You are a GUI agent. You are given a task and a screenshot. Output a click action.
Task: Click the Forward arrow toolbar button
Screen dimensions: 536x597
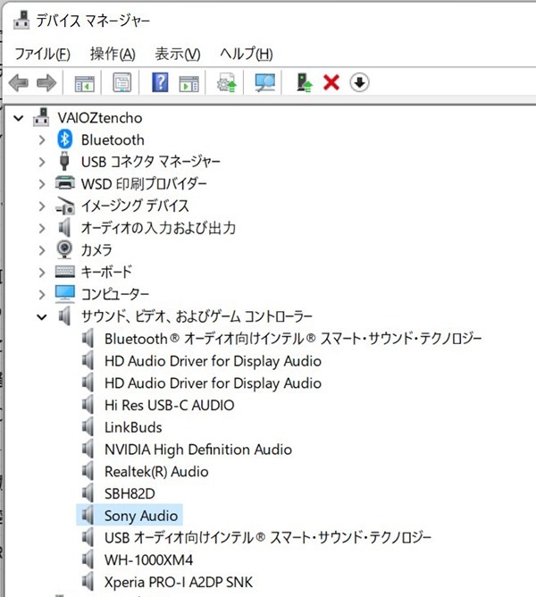[x=46, y=82]
